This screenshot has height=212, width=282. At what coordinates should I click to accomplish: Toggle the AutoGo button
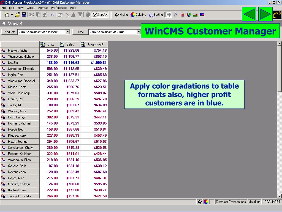click(100, 15)
